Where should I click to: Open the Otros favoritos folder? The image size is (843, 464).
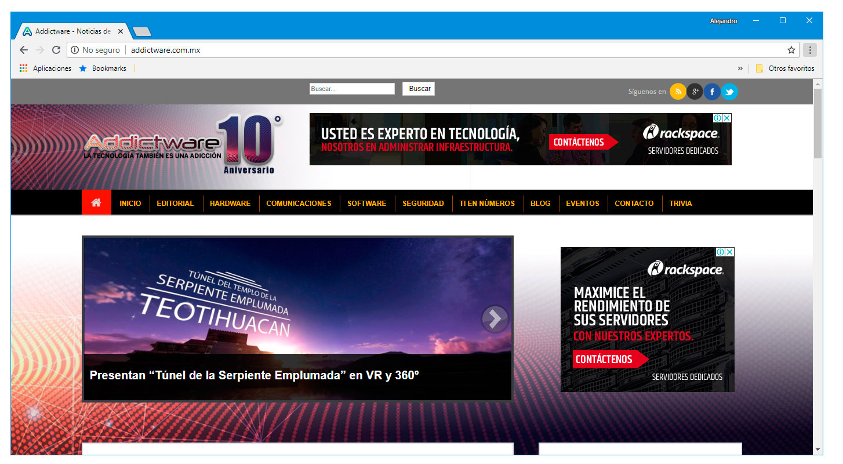785,68
